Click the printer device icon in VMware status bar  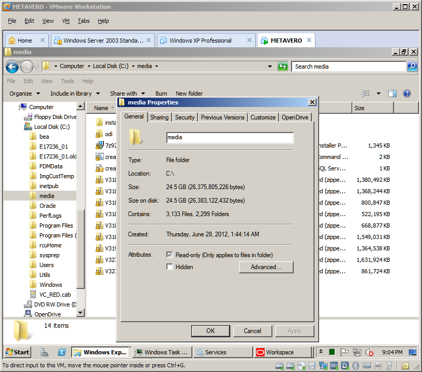[x=378, y=366]
